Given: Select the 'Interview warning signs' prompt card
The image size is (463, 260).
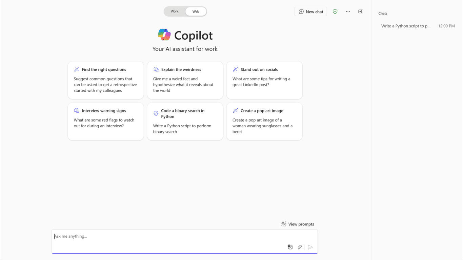Looking at the screenshot, I should point(106,121).
